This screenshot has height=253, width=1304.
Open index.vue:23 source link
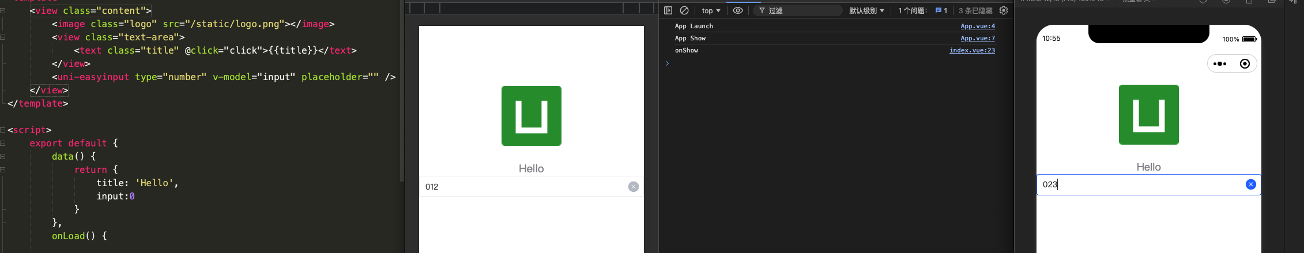(x=972, y=50)
